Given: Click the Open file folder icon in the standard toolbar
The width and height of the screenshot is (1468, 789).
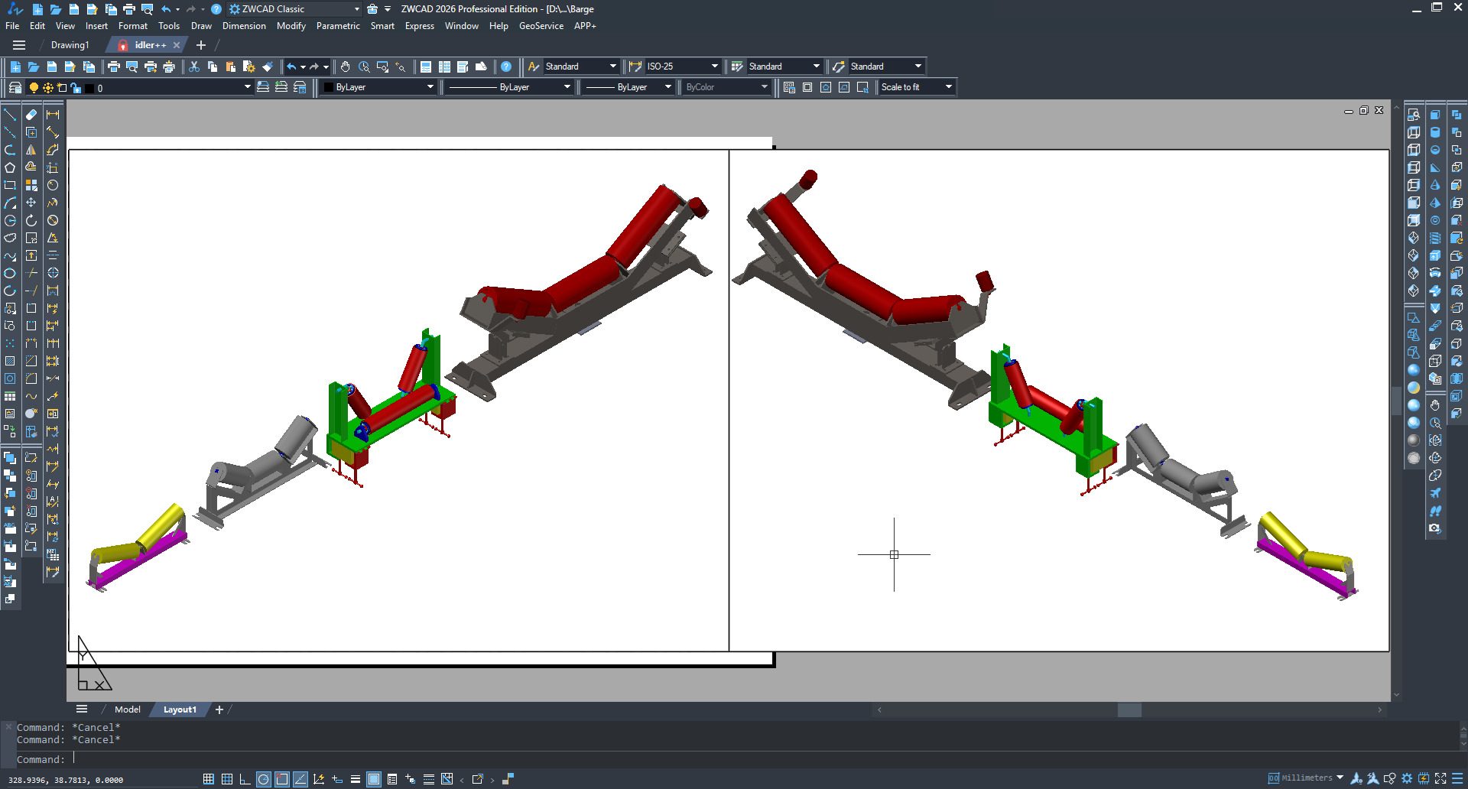Looking at the screenshot, I should click(34, 67).
